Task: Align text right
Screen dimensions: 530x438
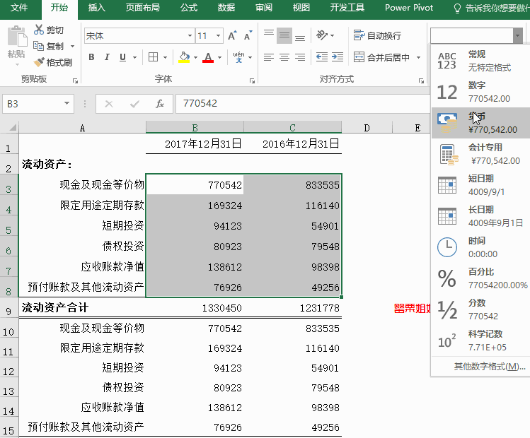Action: click(300, 57)
